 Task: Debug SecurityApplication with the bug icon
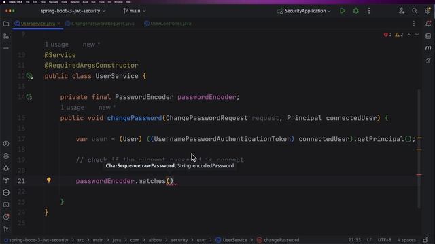pos(355,11)
